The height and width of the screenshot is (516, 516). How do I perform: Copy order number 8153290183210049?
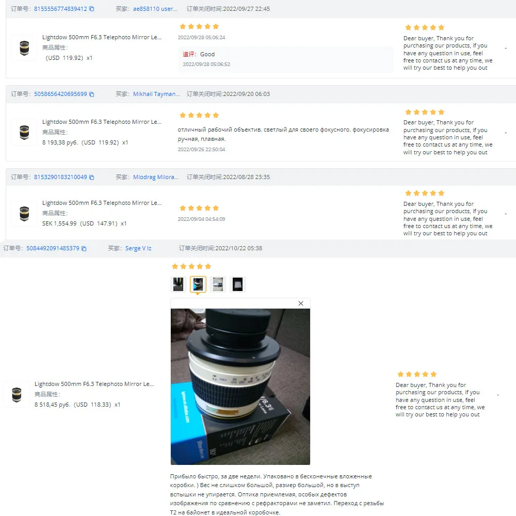[x=92, y=177]
